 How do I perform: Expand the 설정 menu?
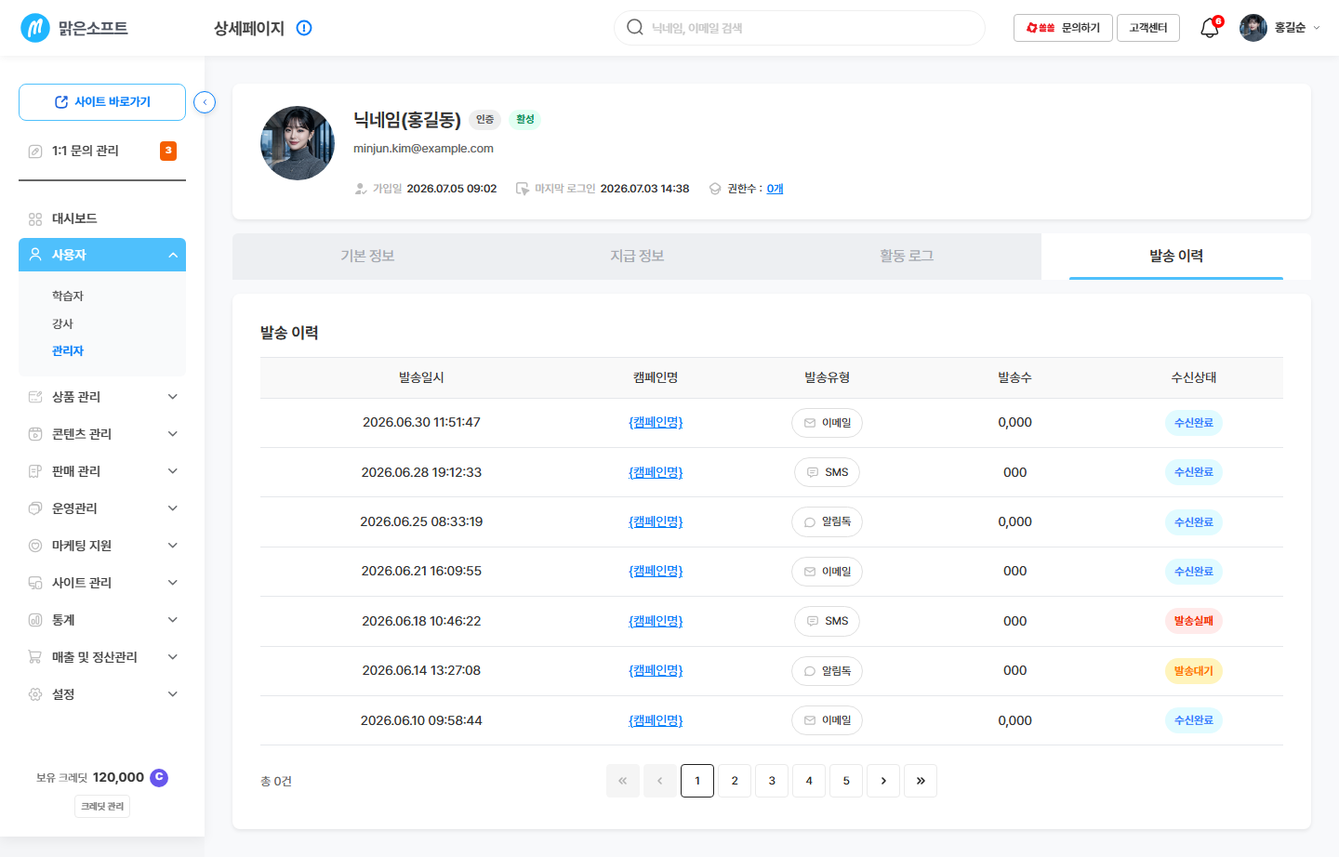point(173,694)
